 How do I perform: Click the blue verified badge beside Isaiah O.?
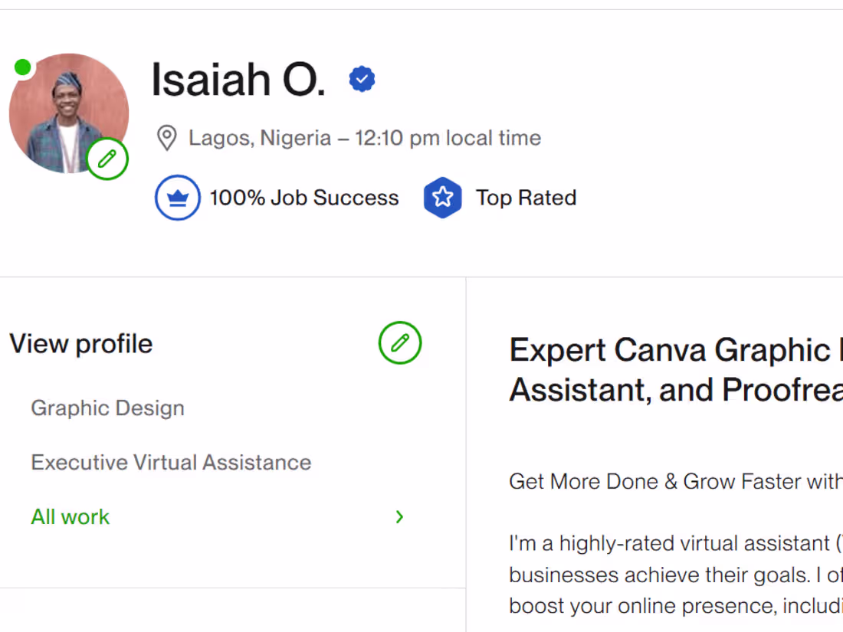pos(362,78)
